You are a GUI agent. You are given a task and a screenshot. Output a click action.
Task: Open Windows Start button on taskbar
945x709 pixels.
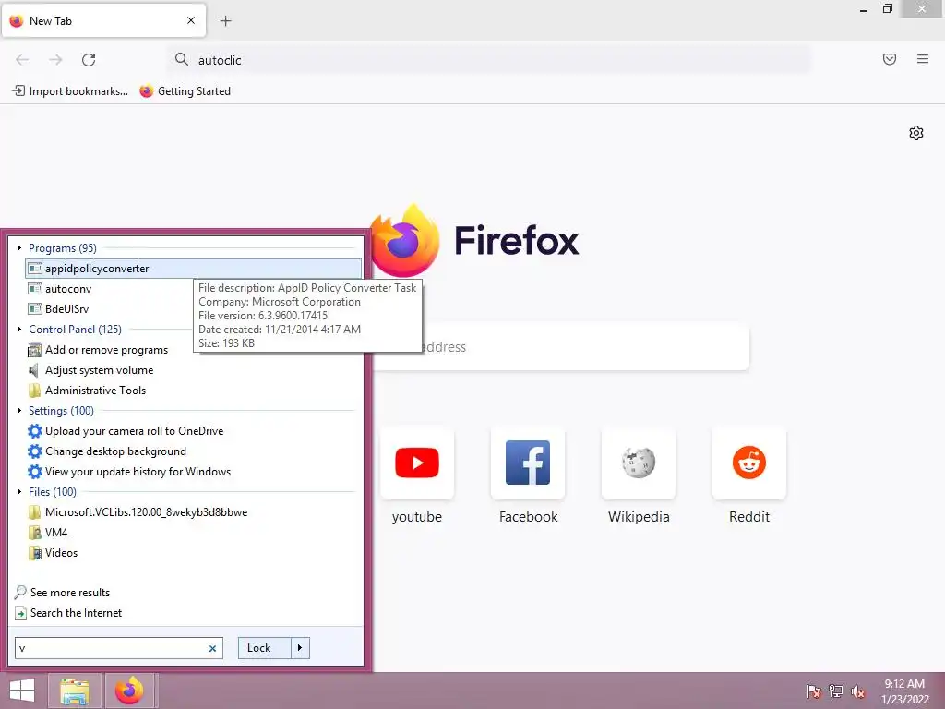click(x=22, y=691)
